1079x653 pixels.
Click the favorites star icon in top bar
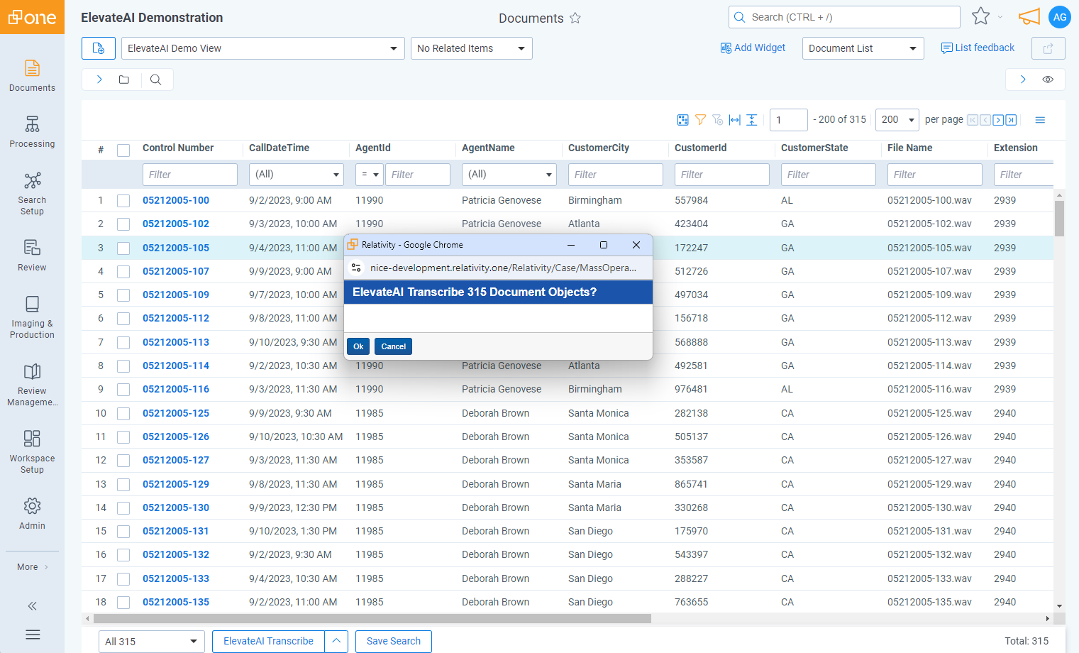[x=980, y=16]
